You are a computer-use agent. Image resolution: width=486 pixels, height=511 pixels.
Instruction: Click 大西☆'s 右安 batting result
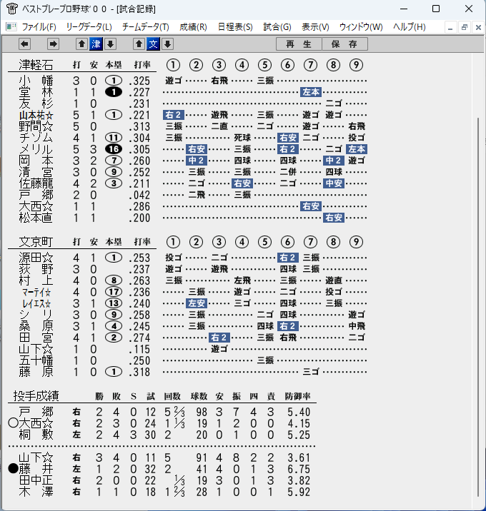point(311,206)
